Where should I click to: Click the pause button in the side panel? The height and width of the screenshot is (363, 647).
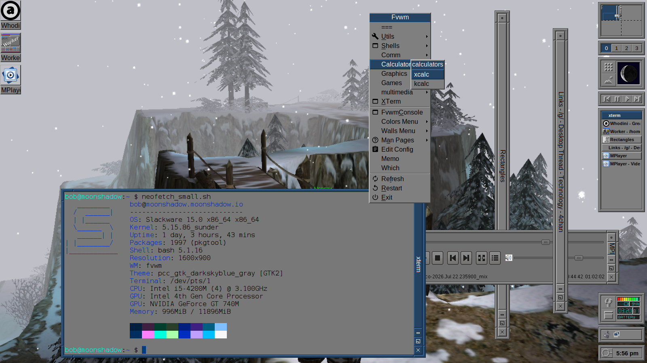click(x=617, y=99)
